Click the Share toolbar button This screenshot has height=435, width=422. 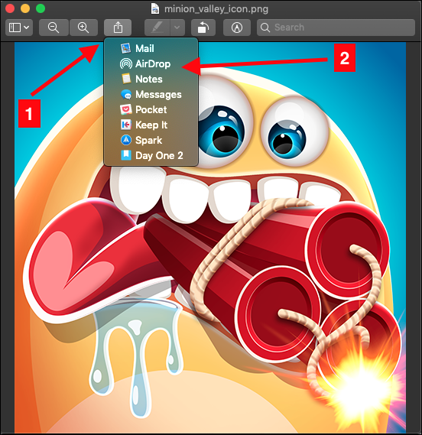118,28
